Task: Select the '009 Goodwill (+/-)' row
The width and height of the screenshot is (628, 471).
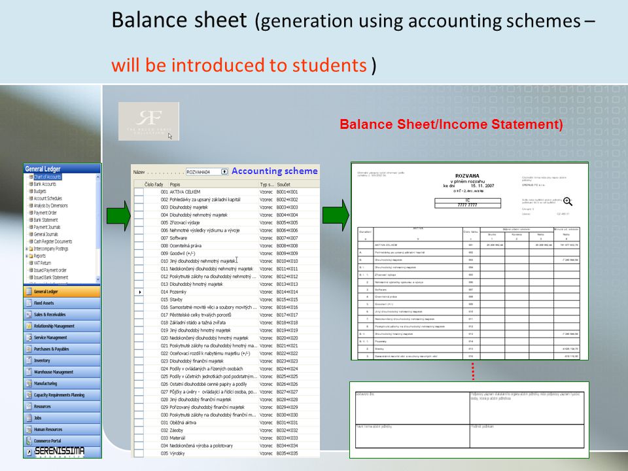Action: [x=227, y=254]
